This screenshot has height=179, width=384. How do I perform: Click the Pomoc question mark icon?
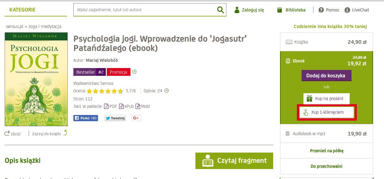pyautogui.click(x=321, y=10)
